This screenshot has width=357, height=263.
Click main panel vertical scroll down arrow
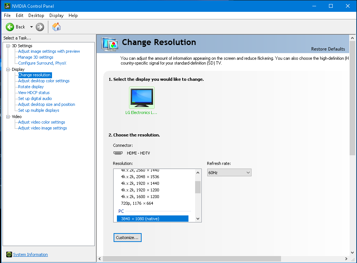[x=353, y=252]
